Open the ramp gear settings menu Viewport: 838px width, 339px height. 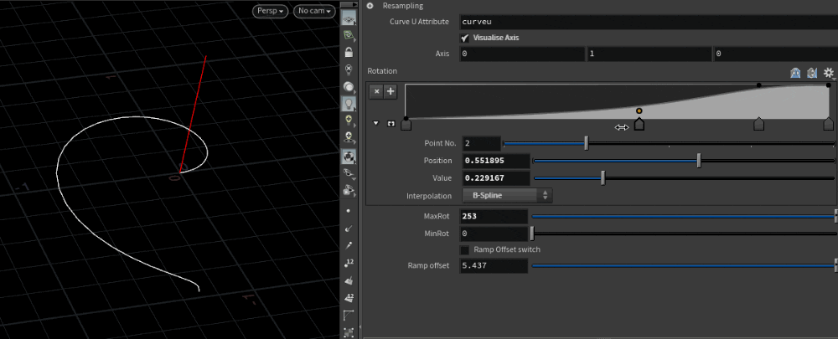coord(828,74)
